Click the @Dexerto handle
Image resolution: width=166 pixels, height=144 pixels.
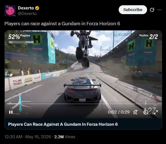[x=27, y=14]
